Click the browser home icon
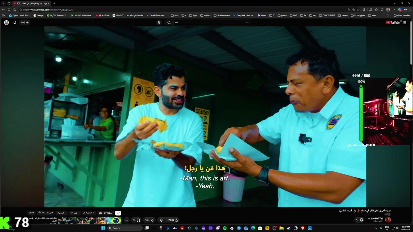The width and height of the screenshot is (413, 232). [x=15, y=10]
